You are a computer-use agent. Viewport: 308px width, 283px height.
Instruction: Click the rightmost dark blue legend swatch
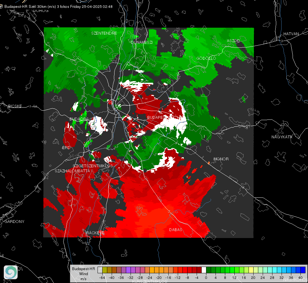click(303, 270)
